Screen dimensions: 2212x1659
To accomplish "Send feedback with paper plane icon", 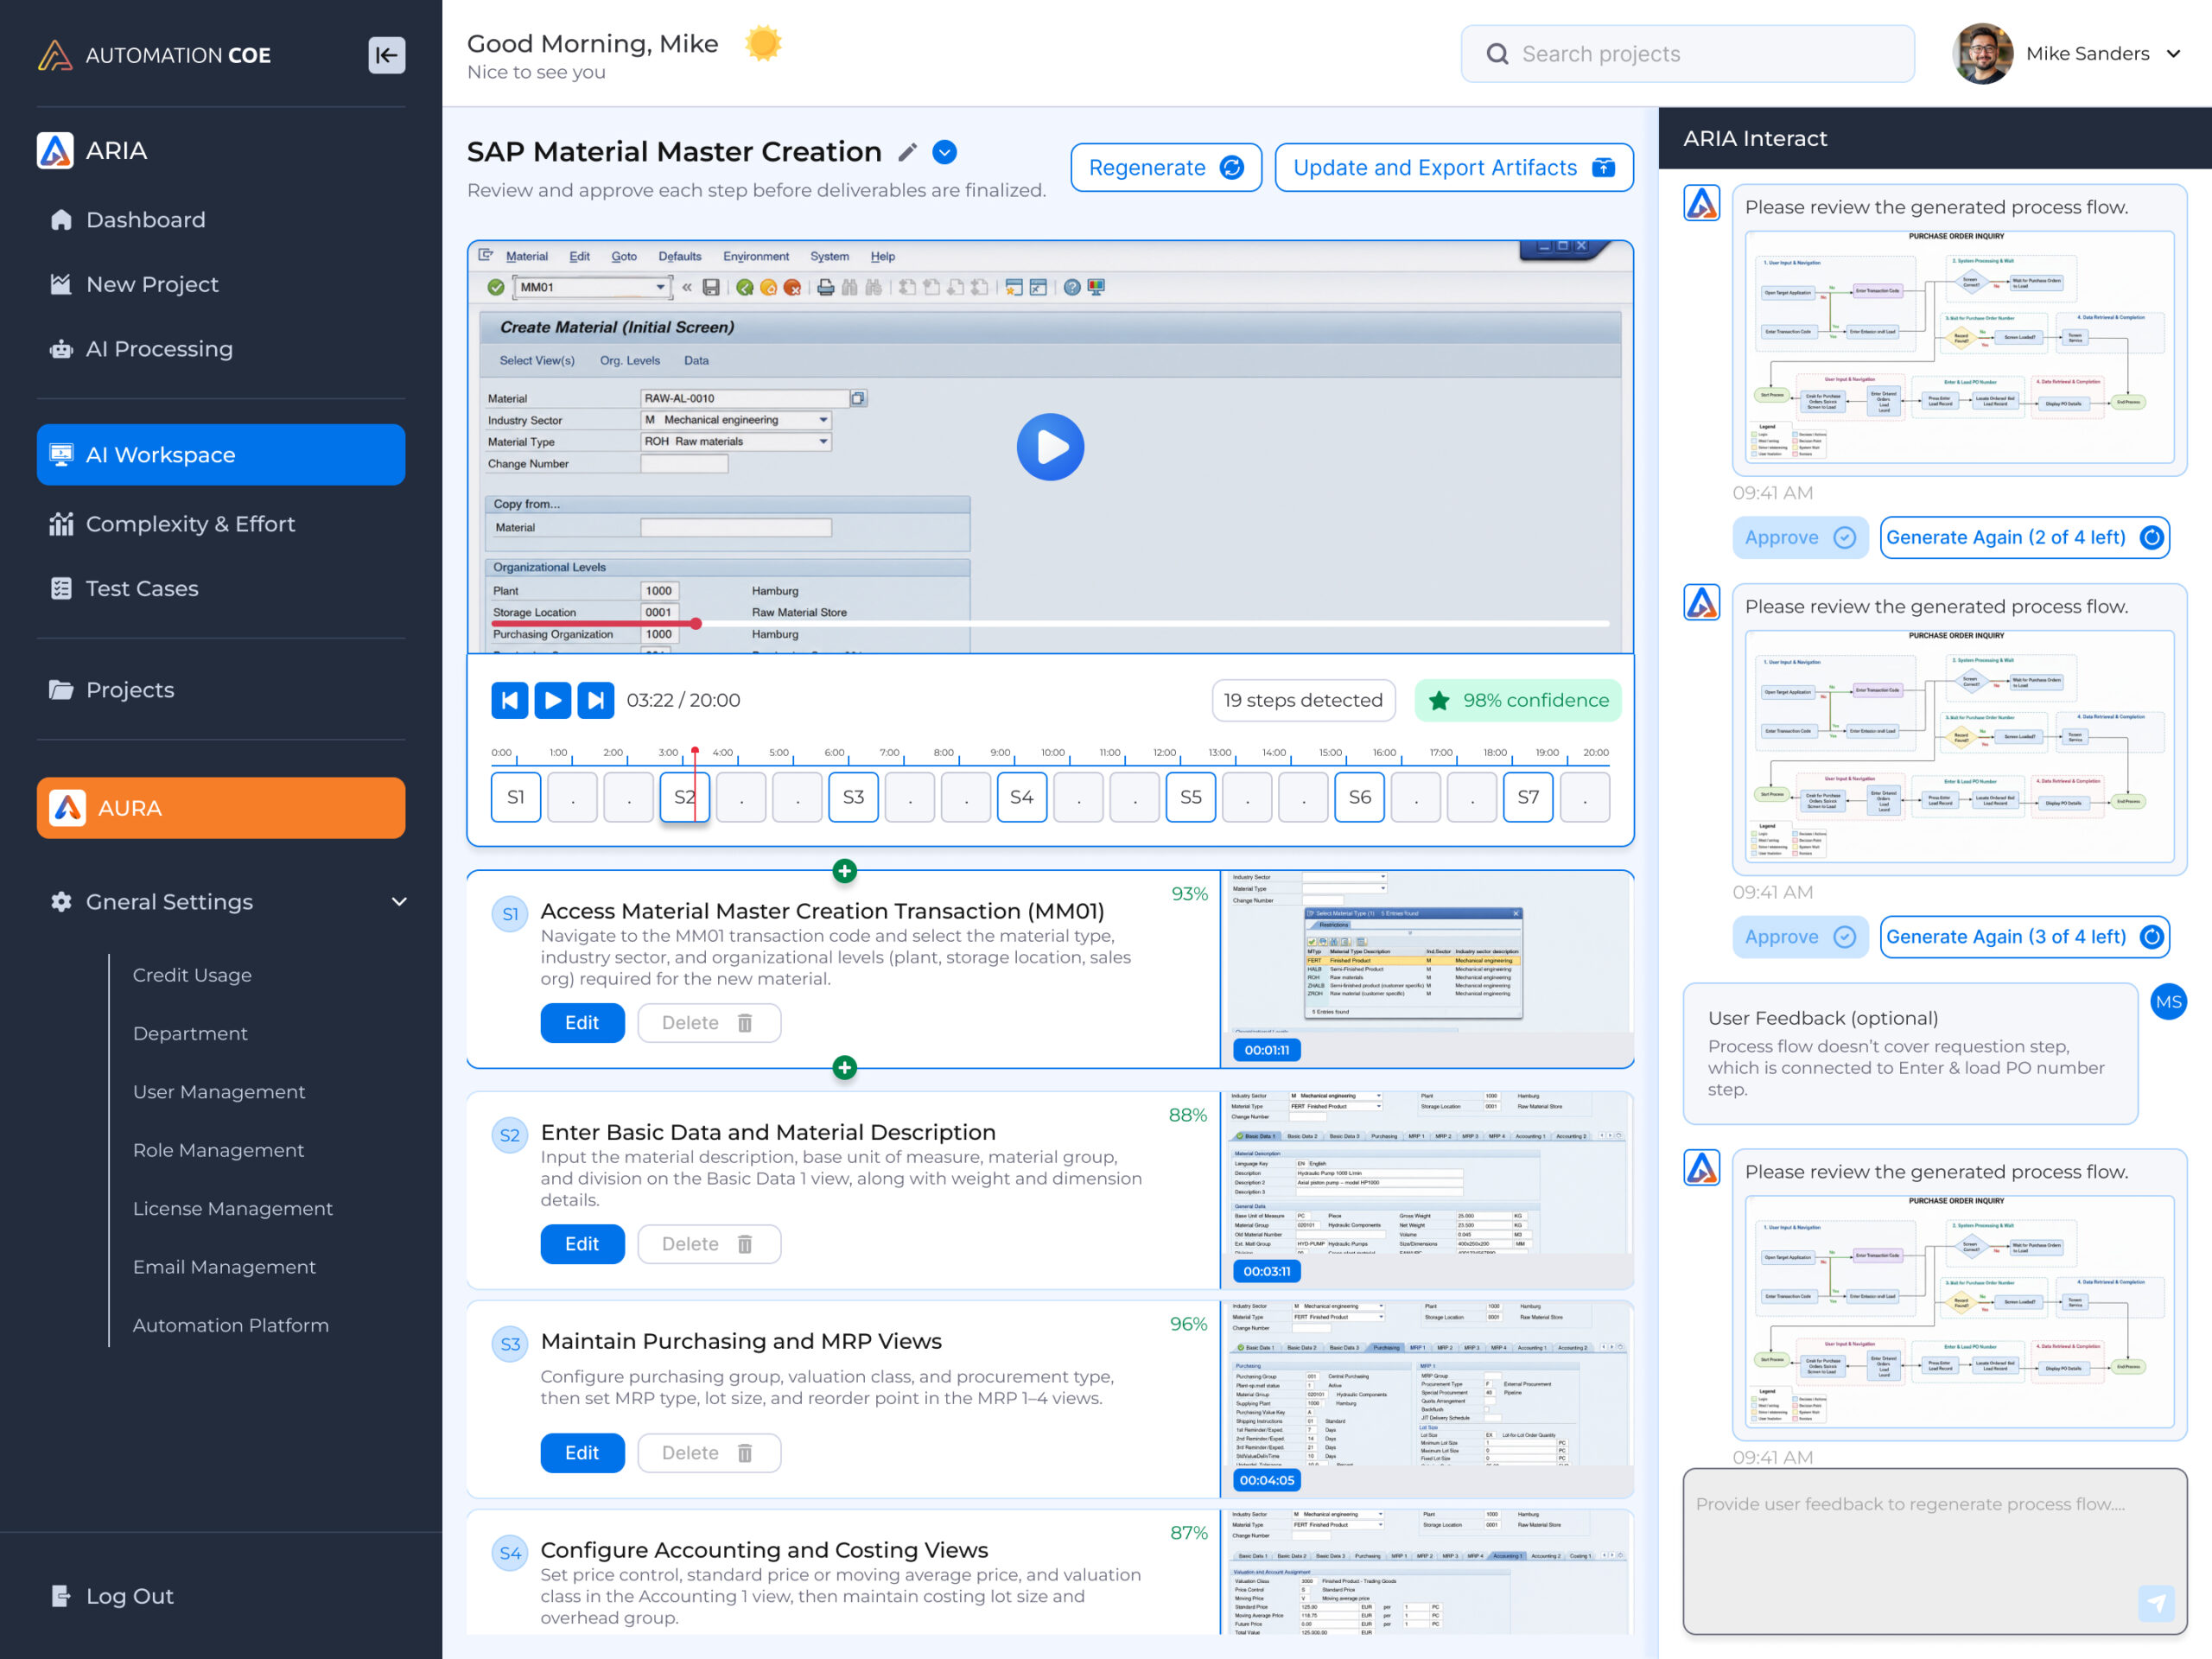I will [x=2156, y=1603].
